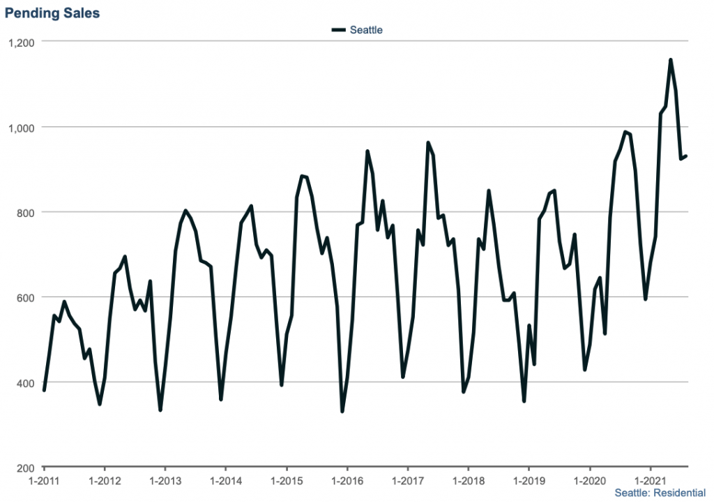Click the 1-2018 x-axis label
This screenshot has width=714, height=503.
click(468, 481)
